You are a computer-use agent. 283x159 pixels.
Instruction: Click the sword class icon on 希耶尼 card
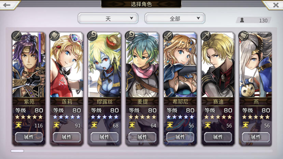point(168,36)
